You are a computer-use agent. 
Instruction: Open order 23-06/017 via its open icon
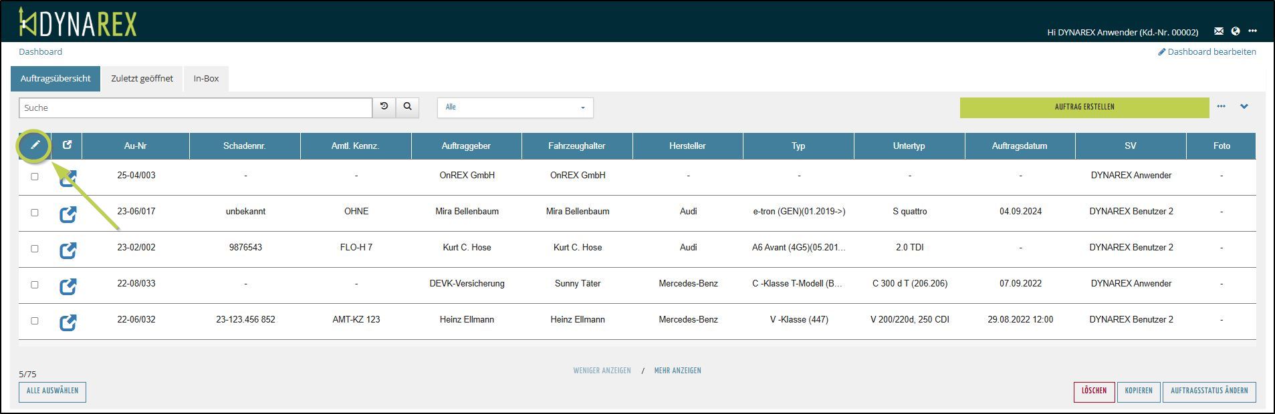click(x=68, y=214)
